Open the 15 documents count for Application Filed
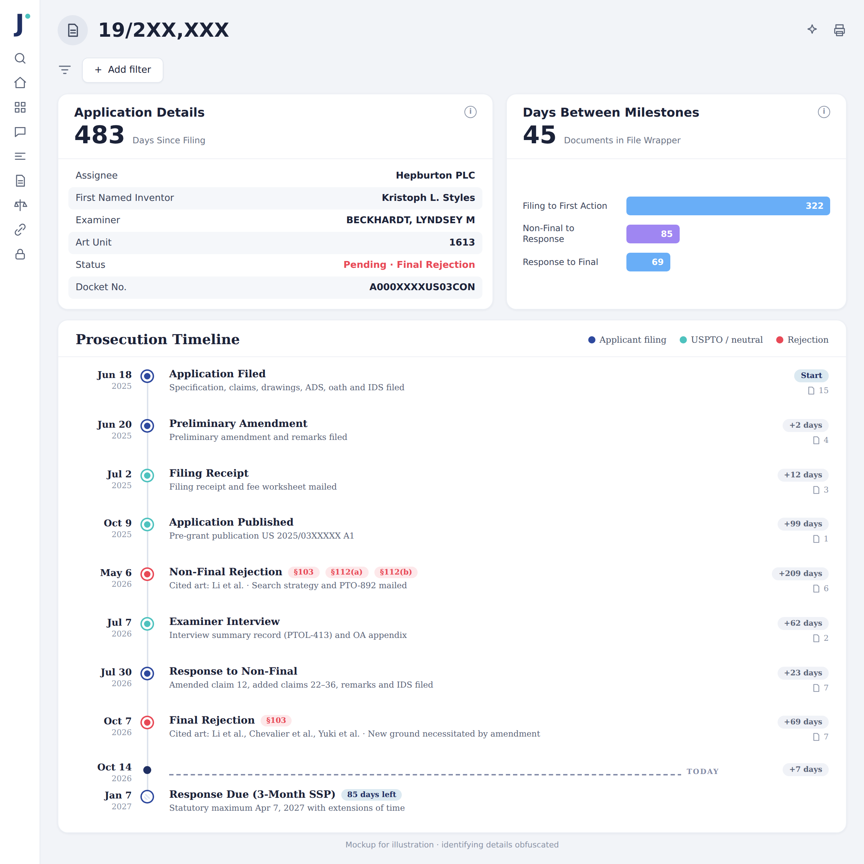The width and height of the screenshot is (864, 864). point(818,391)
